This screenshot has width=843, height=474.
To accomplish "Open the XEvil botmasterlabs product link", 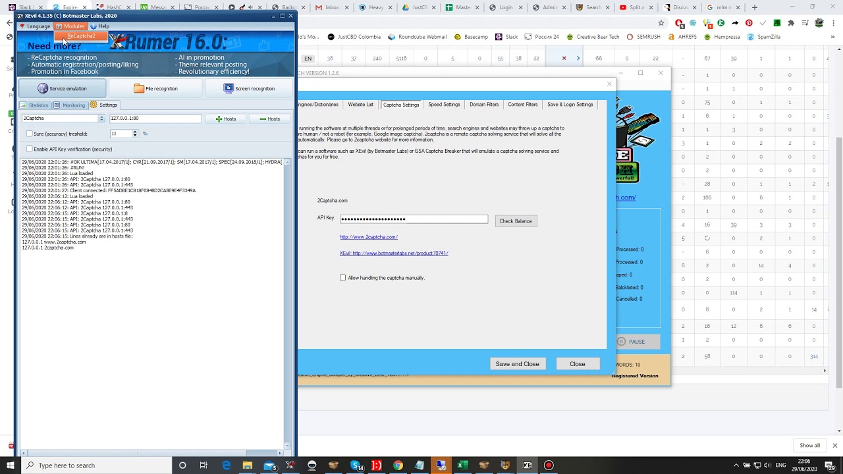I will pyautogui.click(x=394, y=253).
